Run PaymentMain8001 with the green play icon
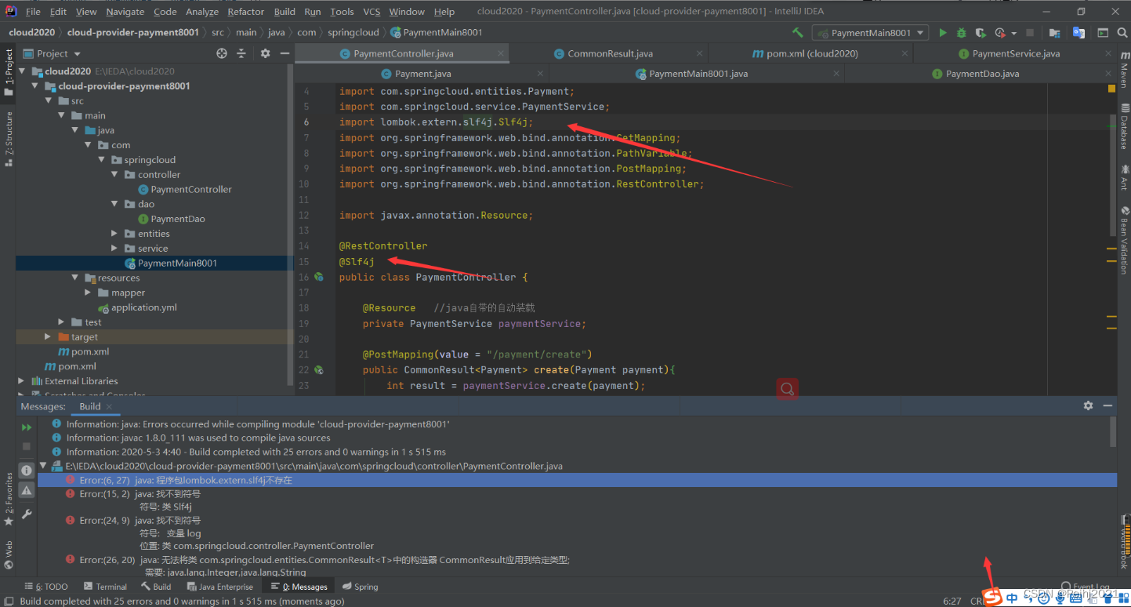This screenshot has height=607, width=1131. click(x=943, y=33)
